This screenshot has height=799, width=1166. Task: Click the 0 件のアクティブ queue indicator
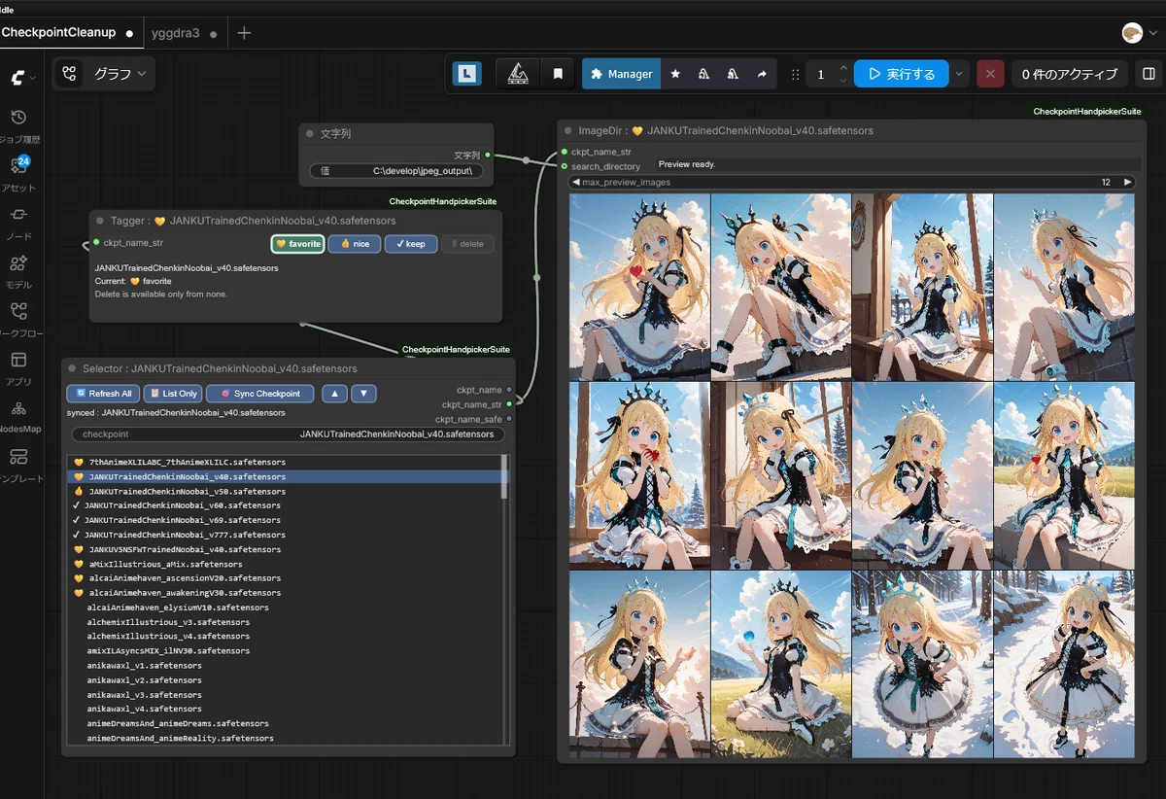coord(1070,74)
